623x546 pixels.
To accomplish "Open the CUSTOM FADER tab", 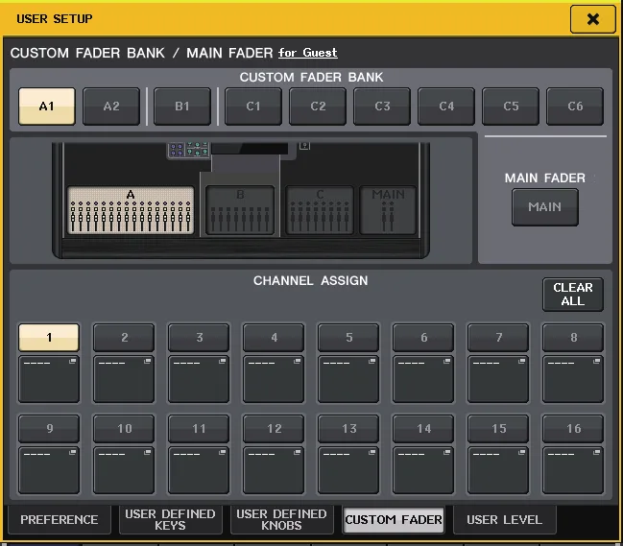I will point(394,519).
